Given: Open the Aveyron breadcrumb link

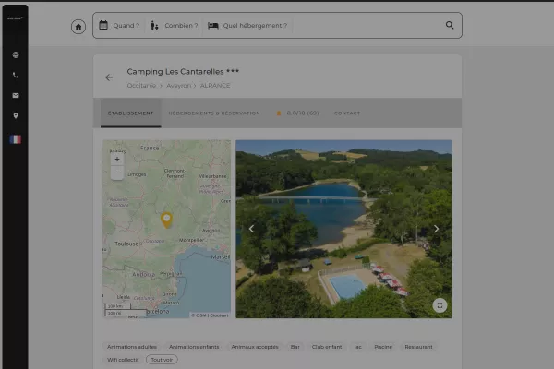Looking at the screenshot, I should [x=178, y=86].
